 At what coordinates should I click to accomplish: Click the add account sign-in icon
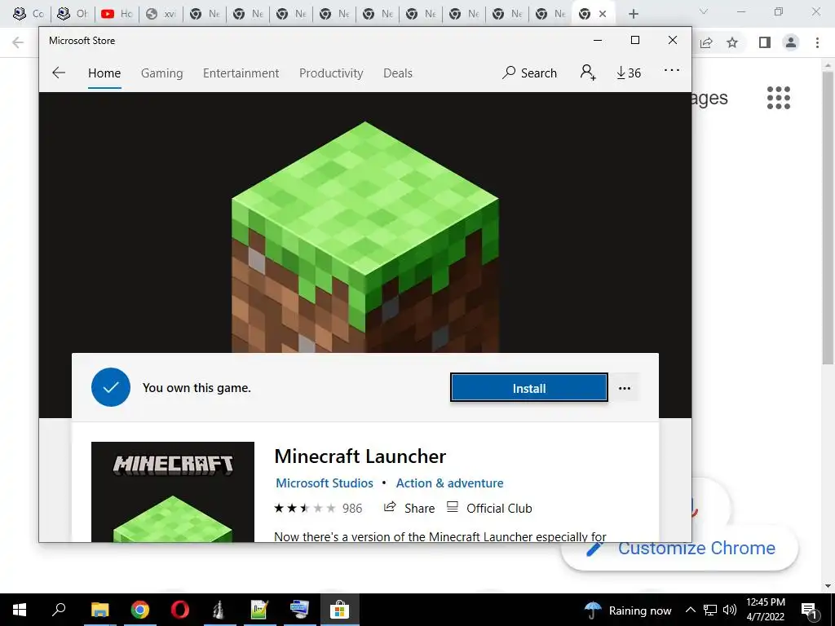588,73
